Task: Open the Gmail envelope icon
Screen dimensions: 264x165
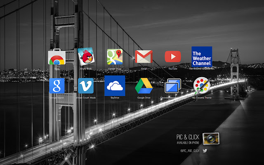Action: pyautogui.click(x=144, y=57)
